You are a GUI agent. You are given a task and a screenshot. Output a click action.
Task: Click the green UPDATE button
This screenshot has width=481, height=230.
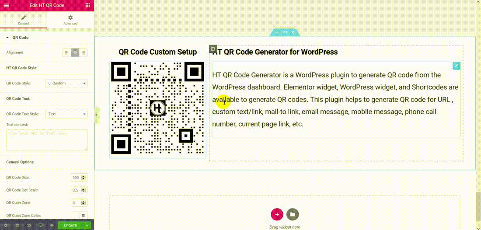pos(70,225)
